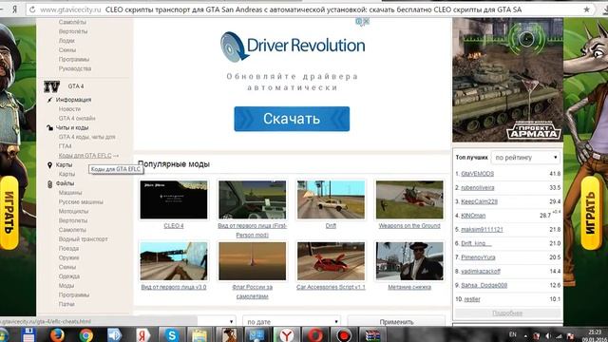This screenshot has width=608, height=342.
Task: Click the EN language indicator
Action: (x=513, y=334)
